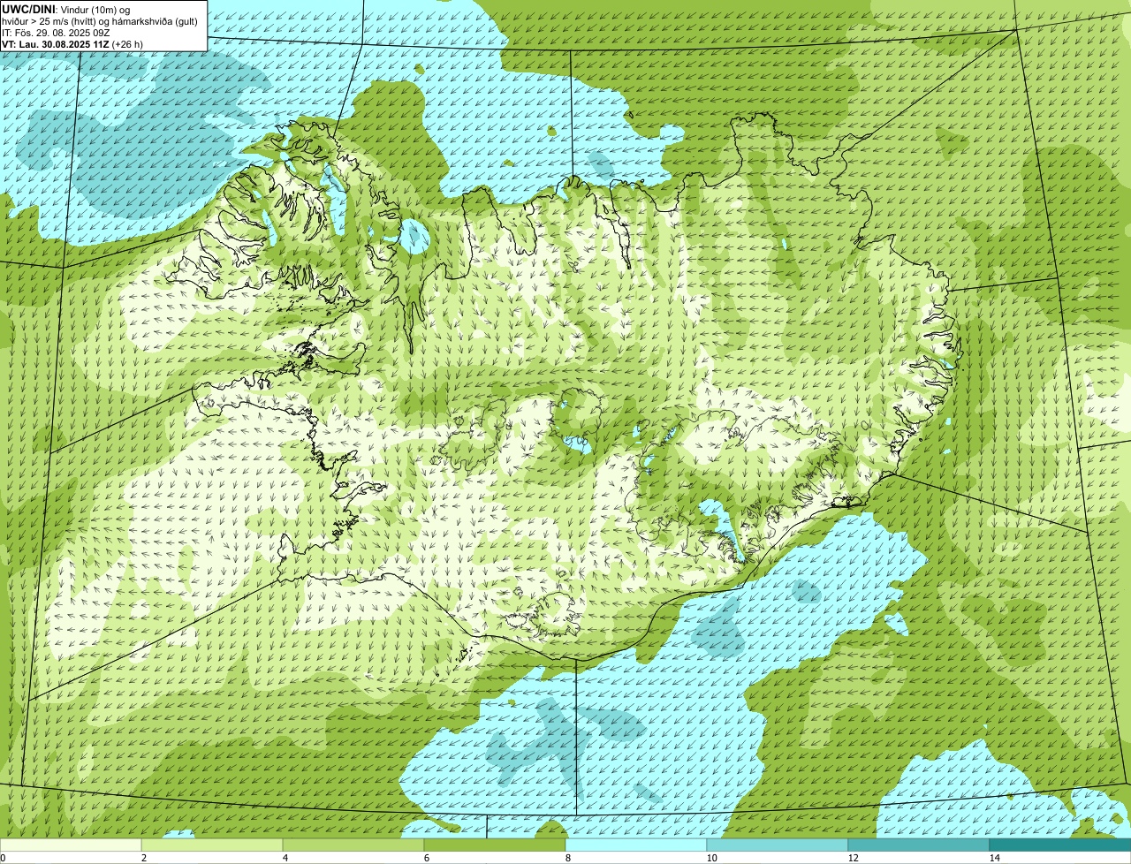The width and height of the screenshot is (1131, 864).
Task: Click the 10–12 m/s aqua legend swatch
Action: click(x=778, y=845)
